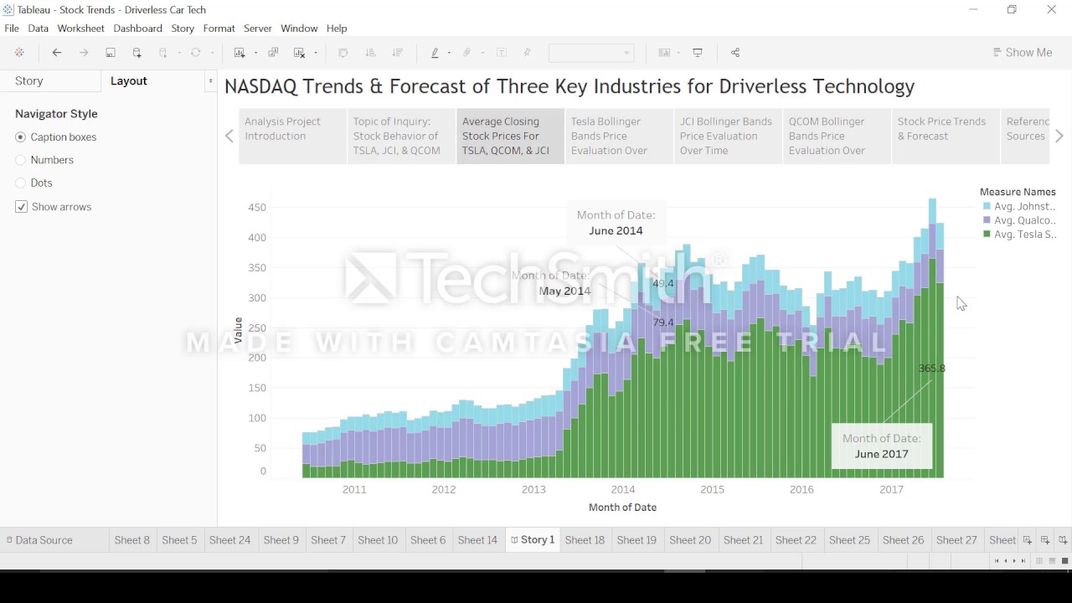Viewport: 1072px width, 603px height.
Task: Switch to Show Sheet Sorter grid icon
Action: coord(1038,561)
